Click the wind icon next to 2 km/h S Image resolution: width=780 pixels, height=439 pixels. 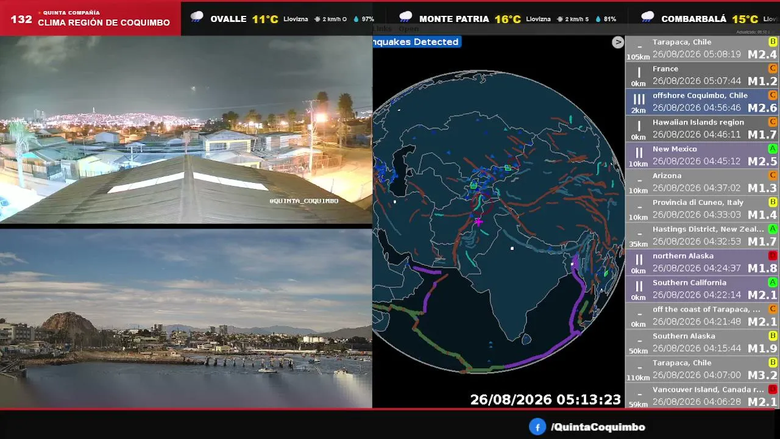(x=560, y=20)
